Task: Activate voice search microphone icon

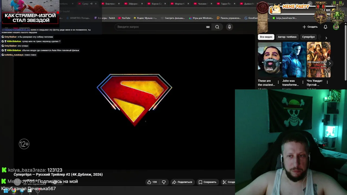Action: coord(229,27)
